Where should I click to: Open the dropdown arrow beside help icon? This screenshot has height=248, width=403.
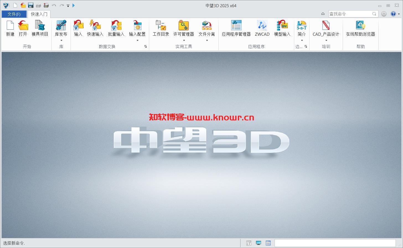coord(399,14)
